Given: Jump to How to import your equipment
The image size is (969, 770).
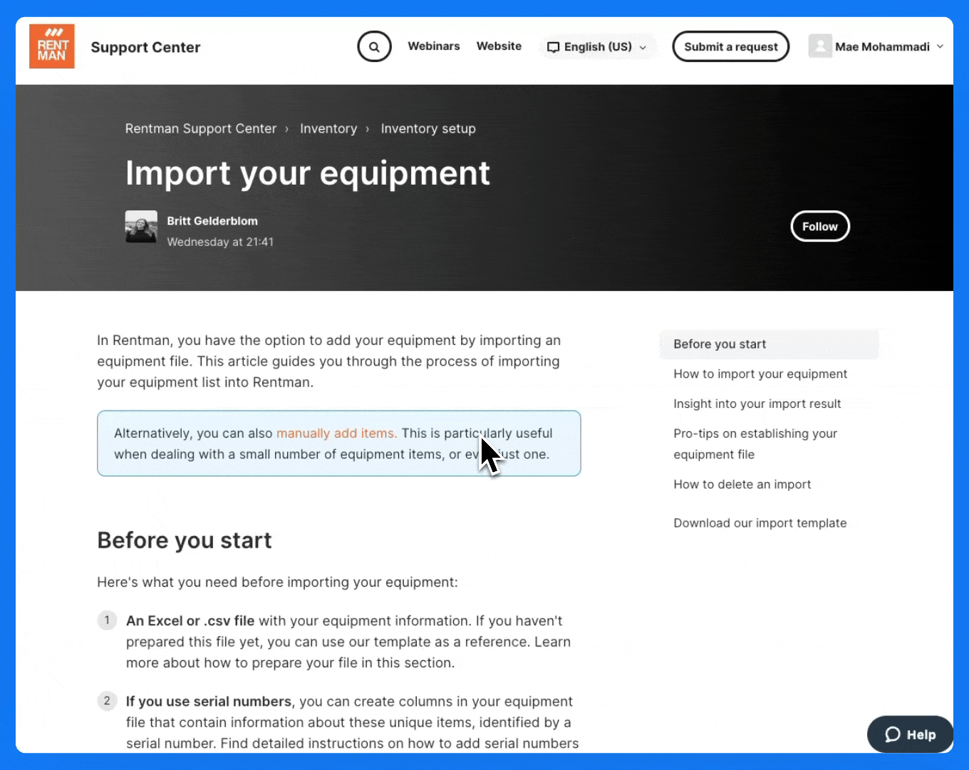Looking at the screenshot, I should click(x=760, y=374).
